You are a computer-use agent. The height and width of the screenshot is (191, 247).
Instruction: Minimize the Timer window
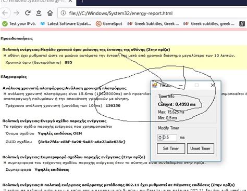(x=181, y=85)
